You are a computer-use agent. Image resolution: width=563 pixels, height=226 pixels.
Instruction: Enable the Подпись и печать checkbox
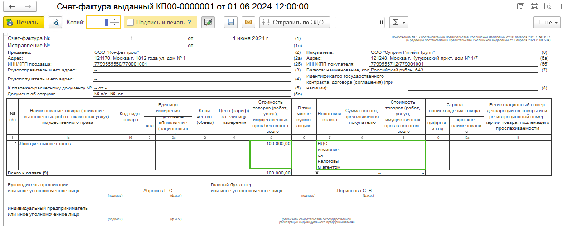tap(131, 22)
